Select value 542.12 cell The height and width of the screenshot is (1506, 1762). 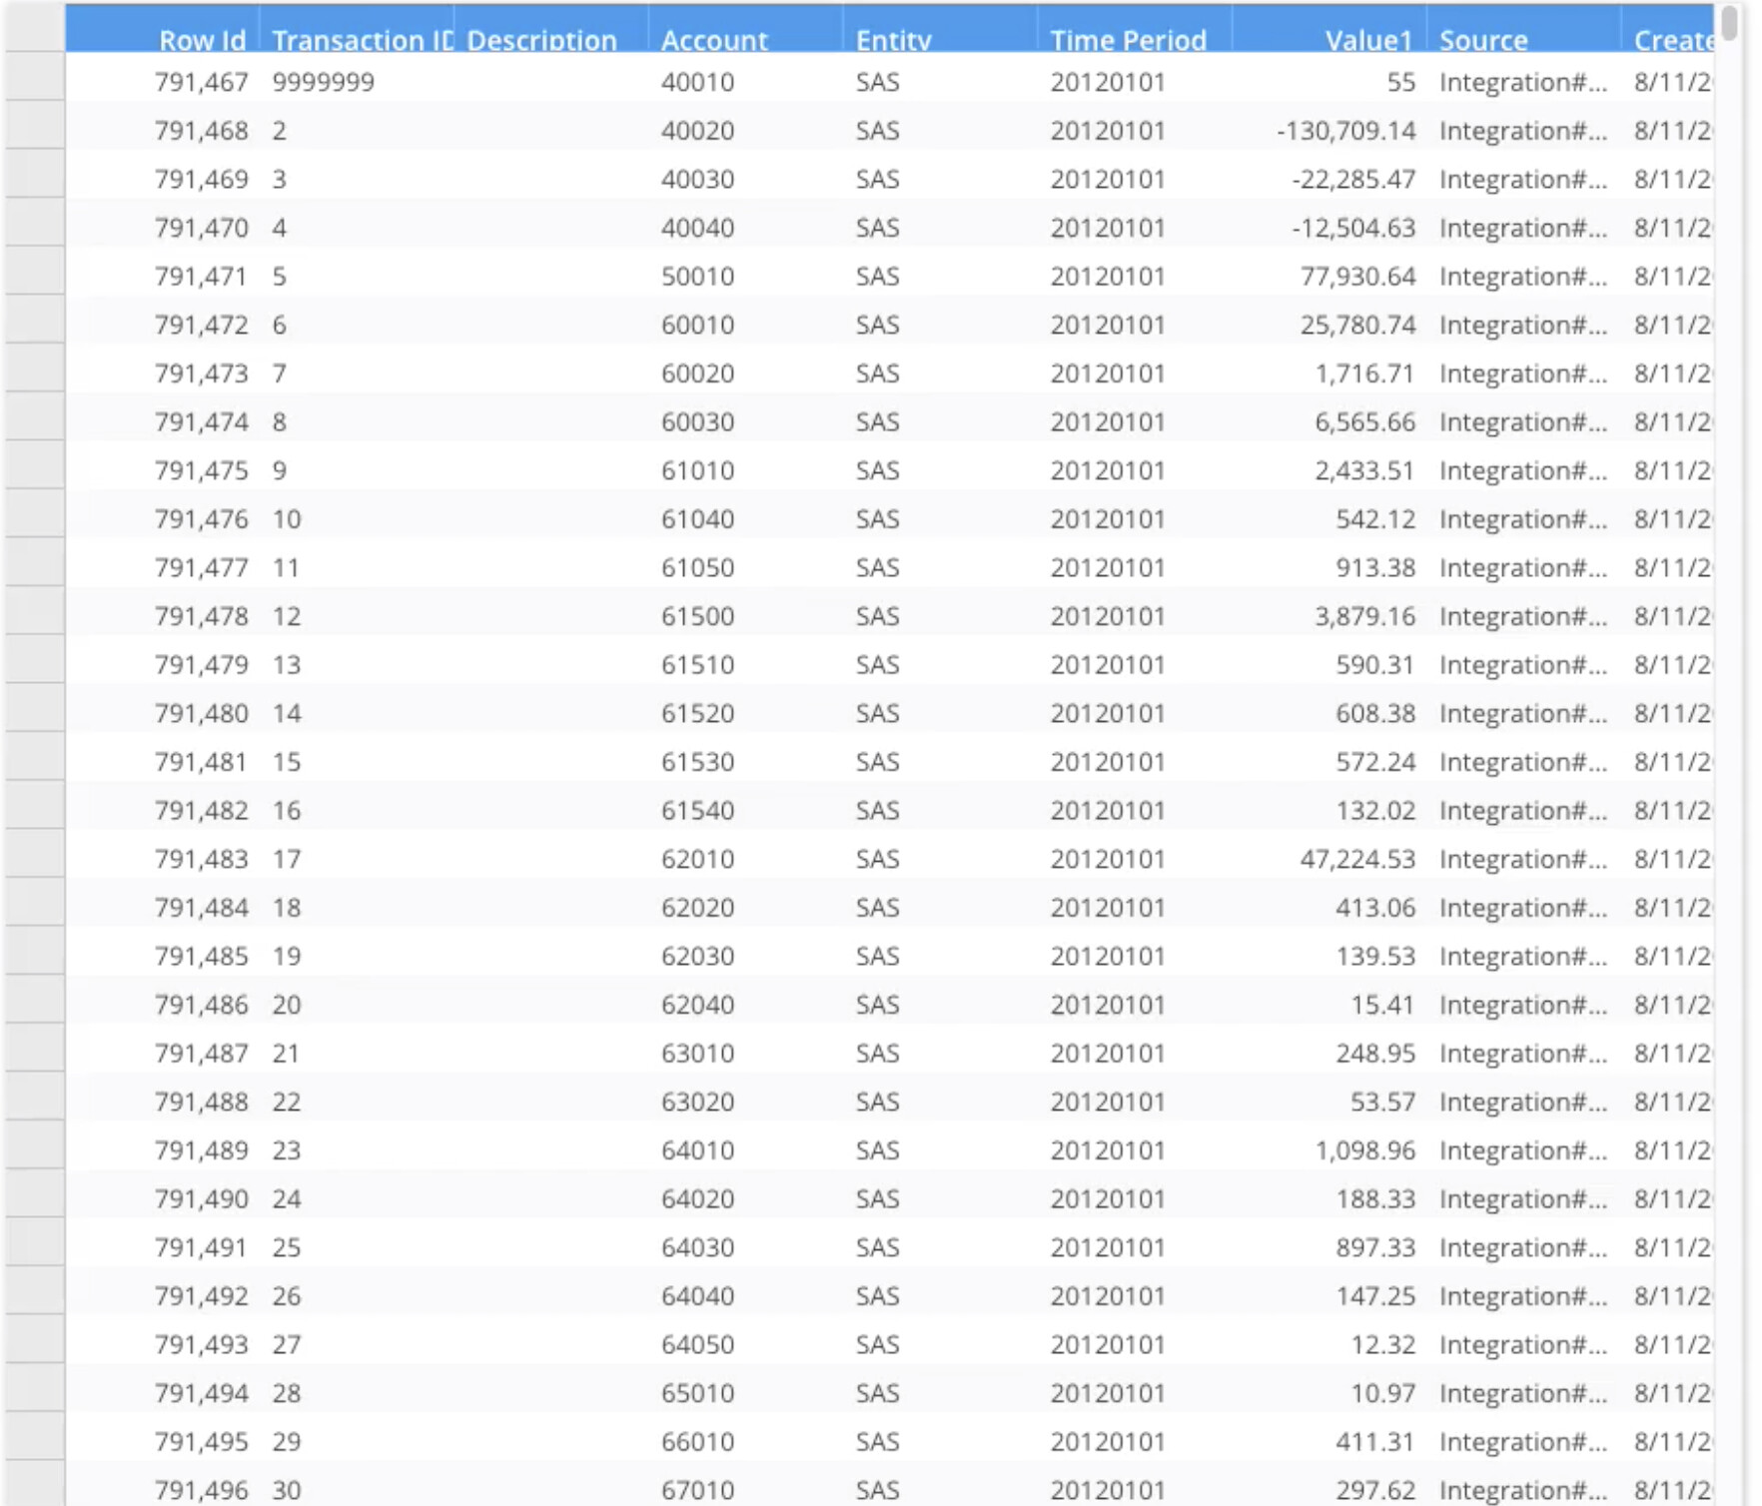(1329, 519)
